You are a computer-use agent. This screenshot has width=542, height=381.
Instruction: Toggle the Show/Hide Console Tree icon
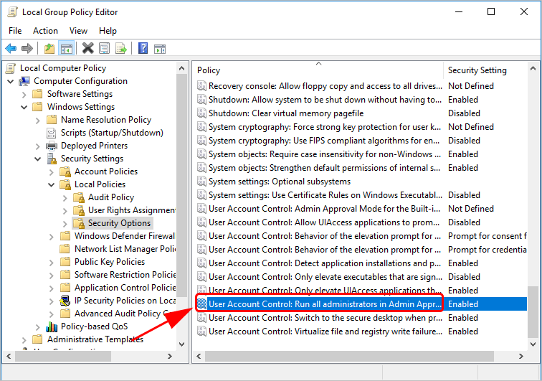click(66, 48)
